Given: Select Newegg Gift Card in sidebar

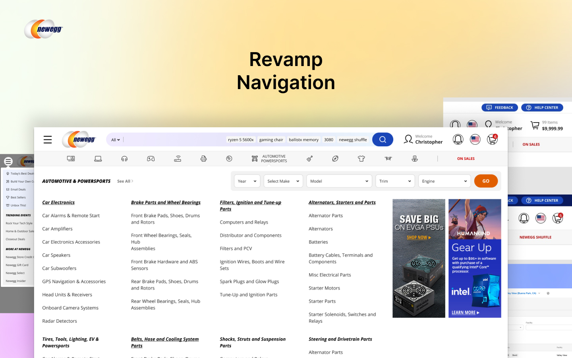Looking at the screenshot, I should 17,265.
